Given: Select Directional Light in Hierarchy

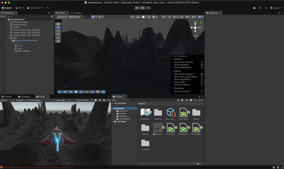Looking at the screenshot, I should click(x=20, y=22).
